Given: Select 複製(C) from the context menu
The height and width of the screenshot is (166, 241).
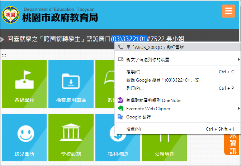Looking at the screenshot, I should coord(178,72).
